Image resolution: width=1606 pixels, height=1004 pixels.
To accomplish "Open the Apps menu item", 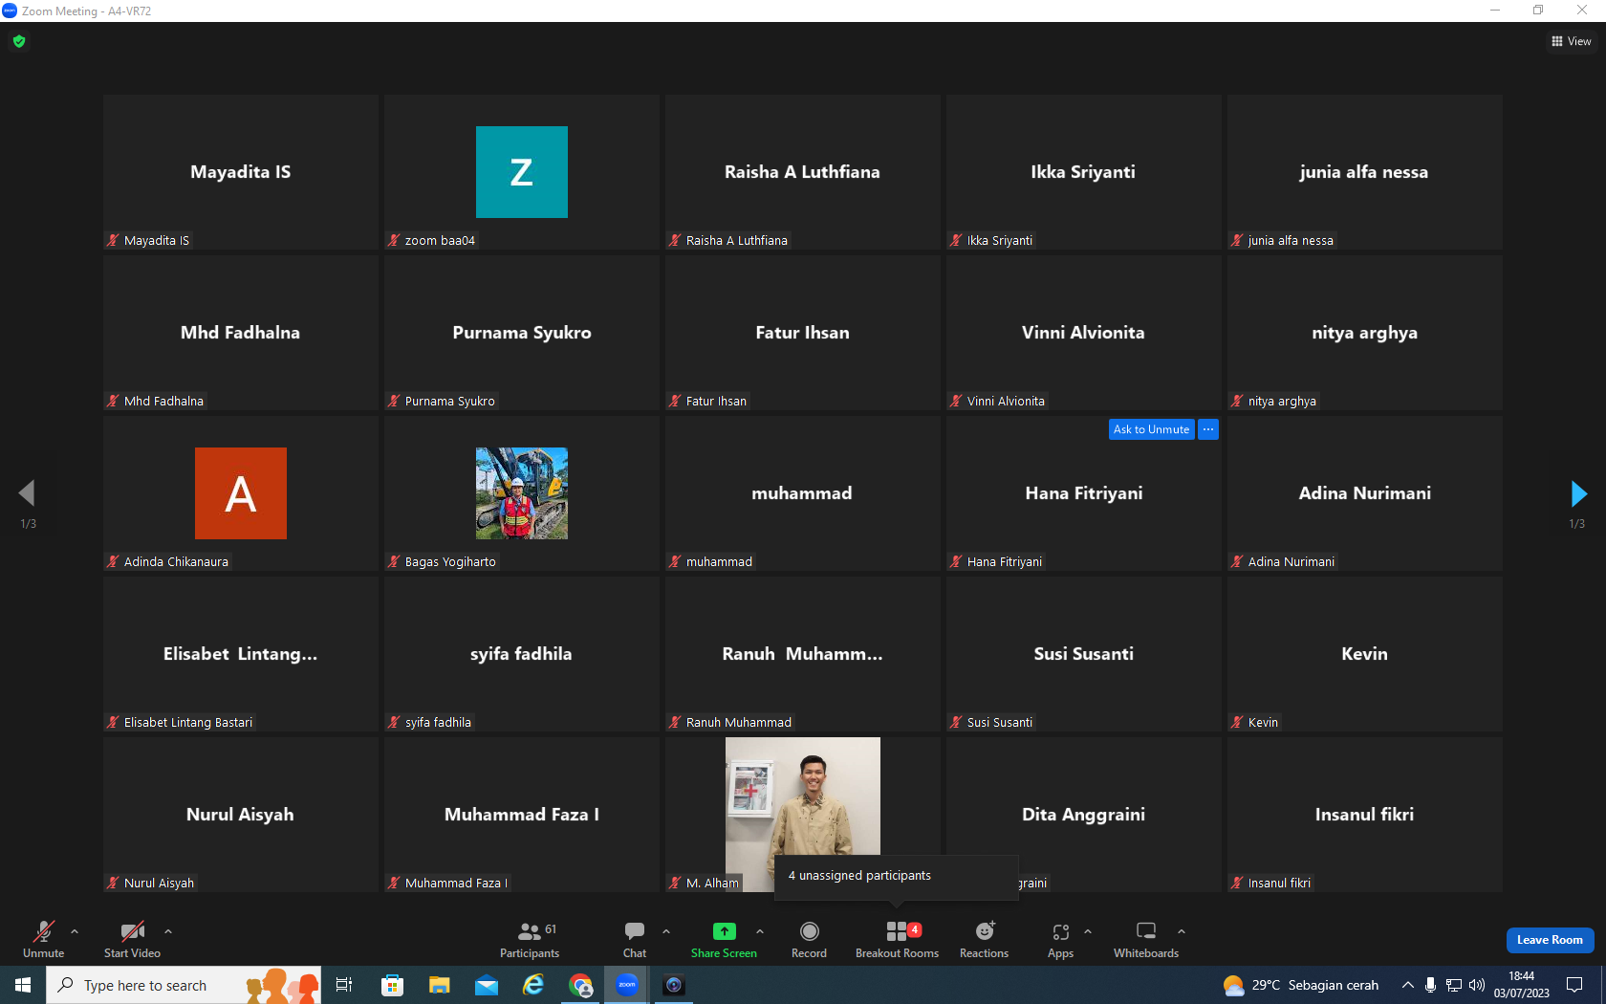I will pyautogui.click(x=1060, y=940).
